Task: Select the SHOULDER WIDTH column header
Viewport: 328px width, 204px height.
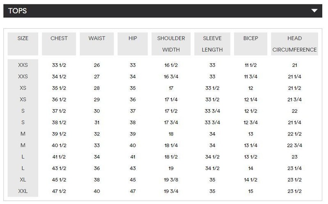Action: coord(171,44)
